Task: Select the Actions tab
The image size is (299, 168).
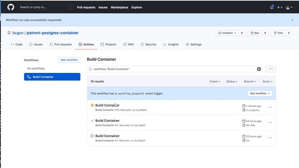Action: tap(86, 44)
